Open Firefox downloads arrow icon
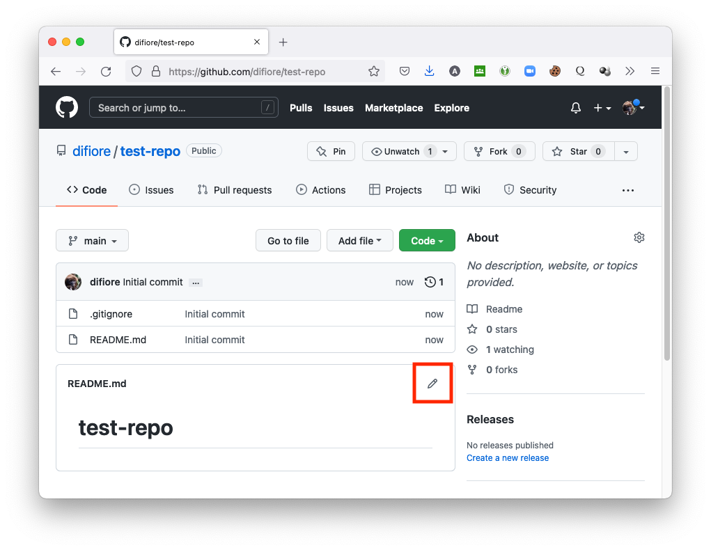This screenshot has height=550, width=711. click(x=429, y=71)
